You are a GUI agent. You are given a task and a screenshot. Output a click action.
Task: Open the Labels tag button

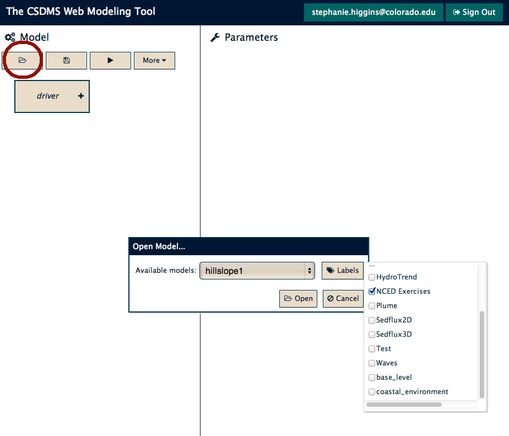[343, 270]
